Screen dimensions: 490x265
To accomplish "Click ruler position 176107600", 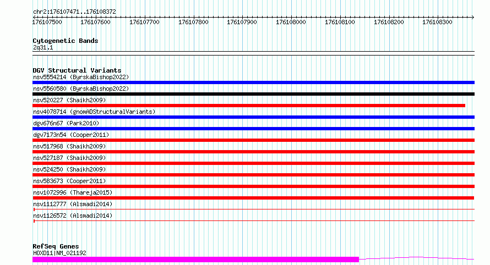I will click(x=96, y=22).
